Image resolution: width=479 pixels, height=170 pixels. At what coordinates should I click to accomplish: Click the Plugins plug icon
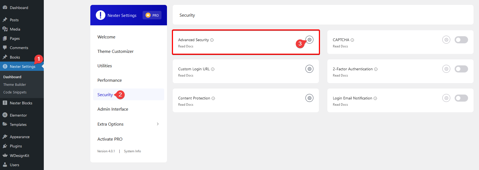pos(5,146)
